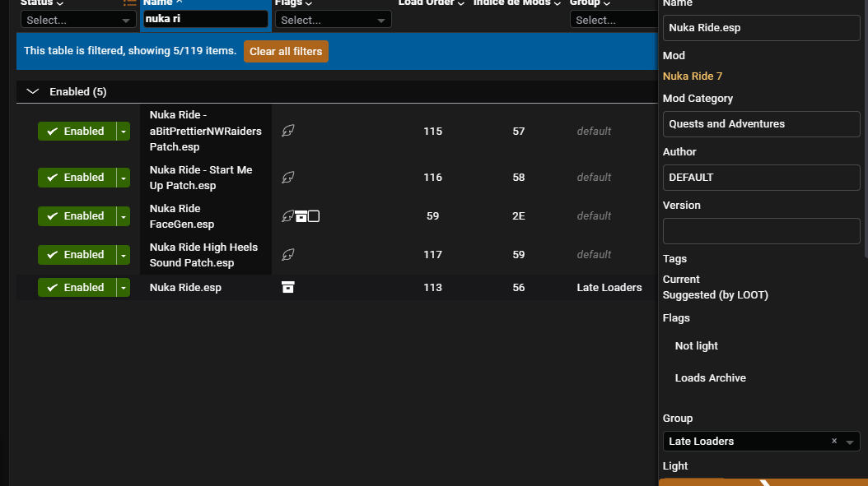The image size is (868, 486).
Task: Collapse the Enabled (5) group
Action: click(x=33, y=92)
